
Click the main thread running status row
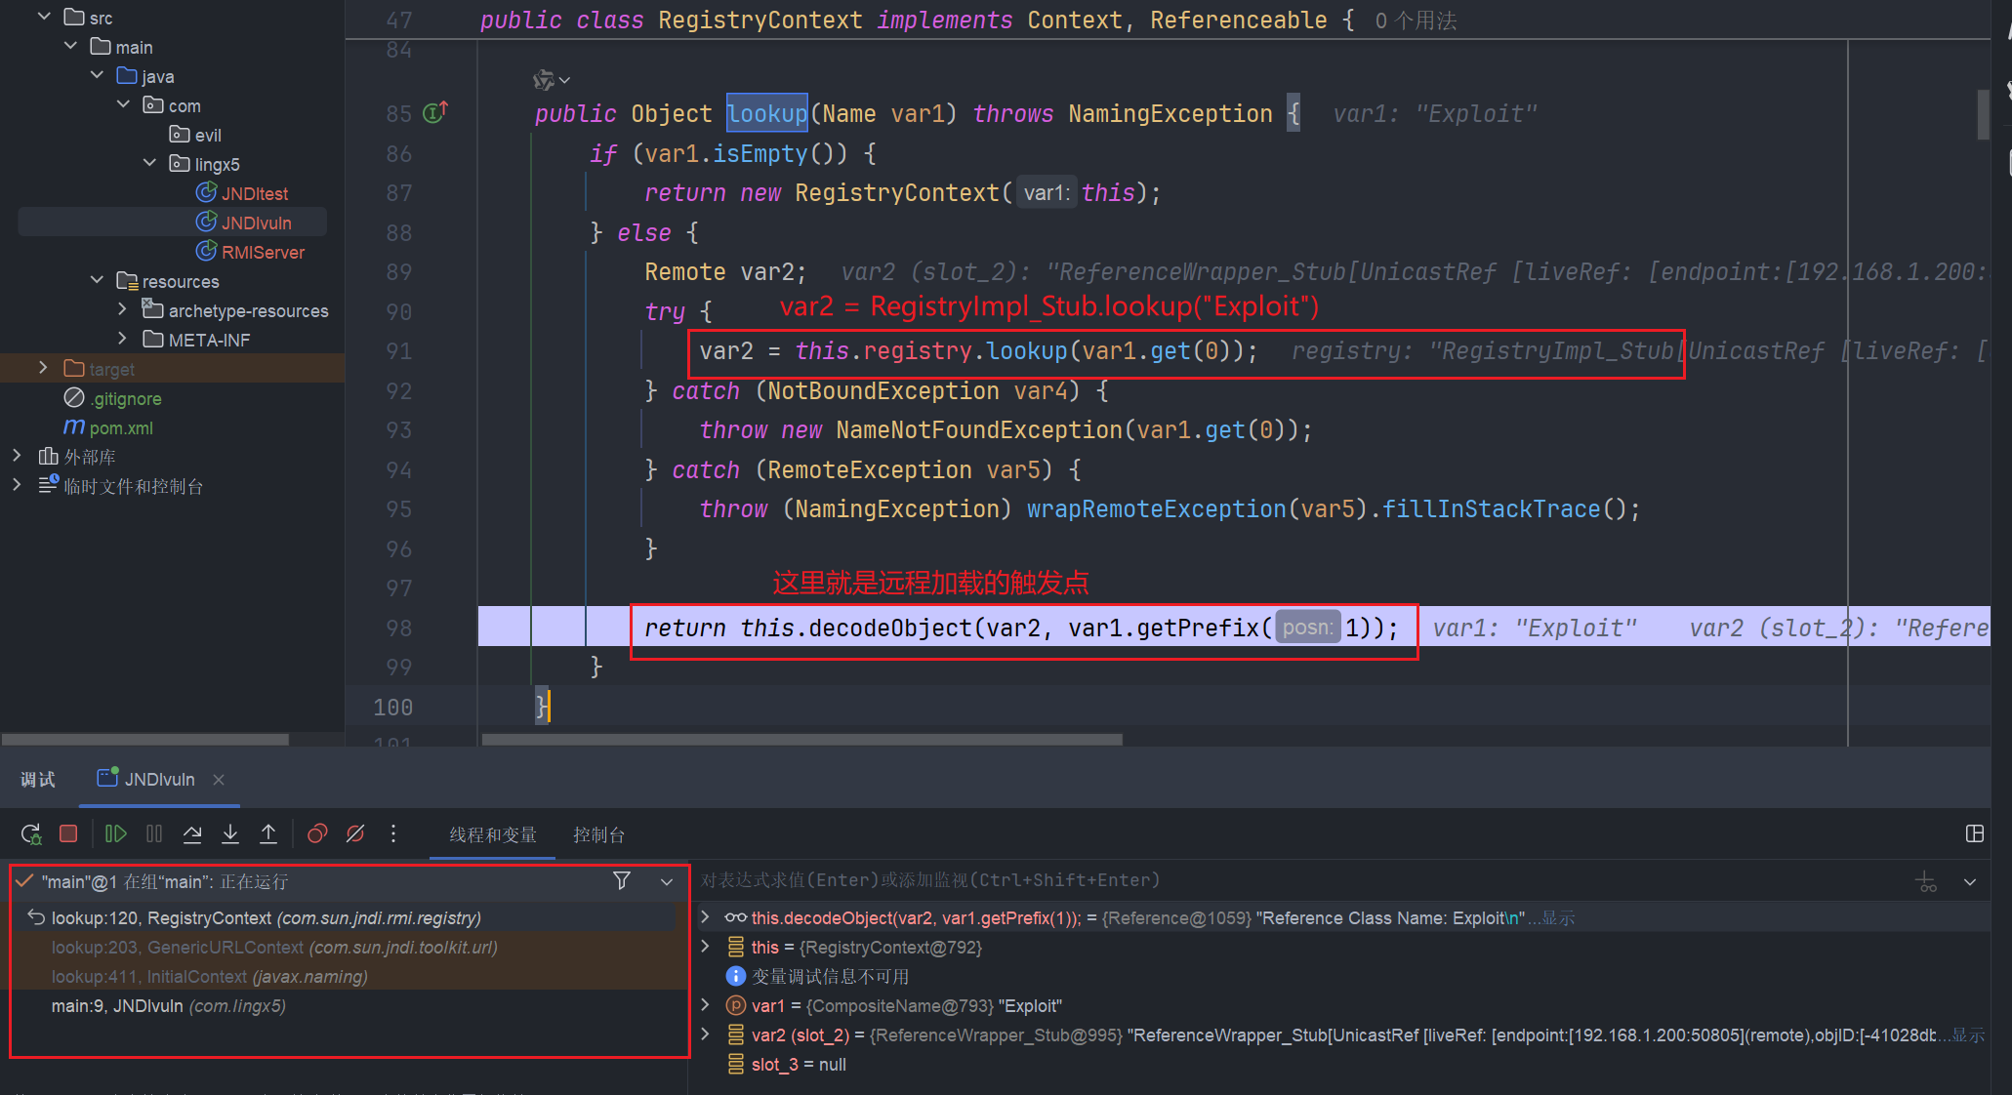(x=164, y=881)
